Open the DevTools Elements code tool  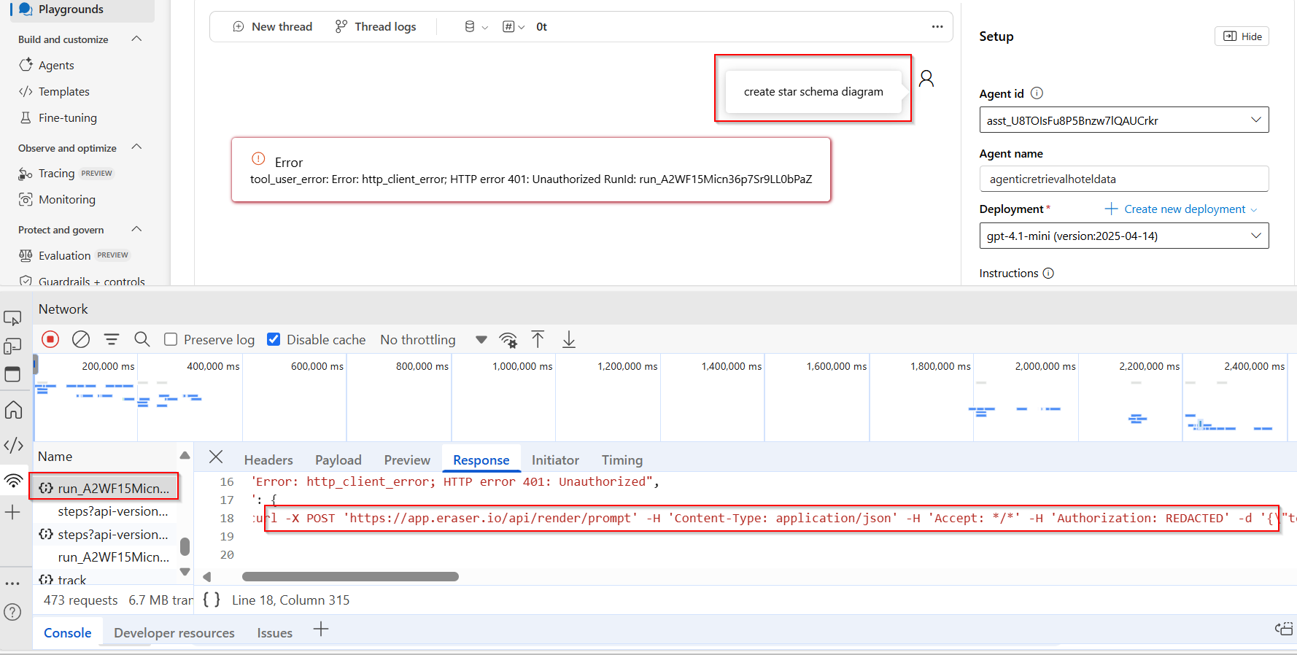(x=13, y=445)
